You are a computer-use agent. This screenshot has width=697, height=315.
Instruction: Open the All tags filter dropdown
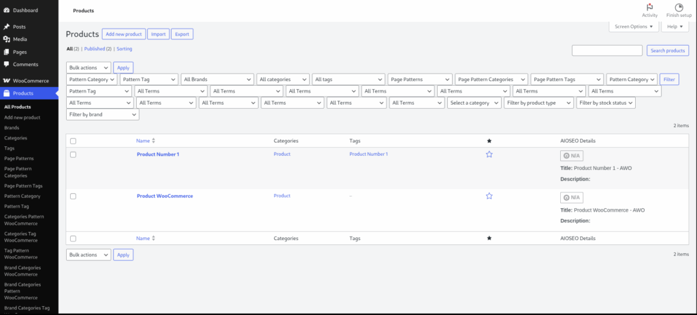348,80
